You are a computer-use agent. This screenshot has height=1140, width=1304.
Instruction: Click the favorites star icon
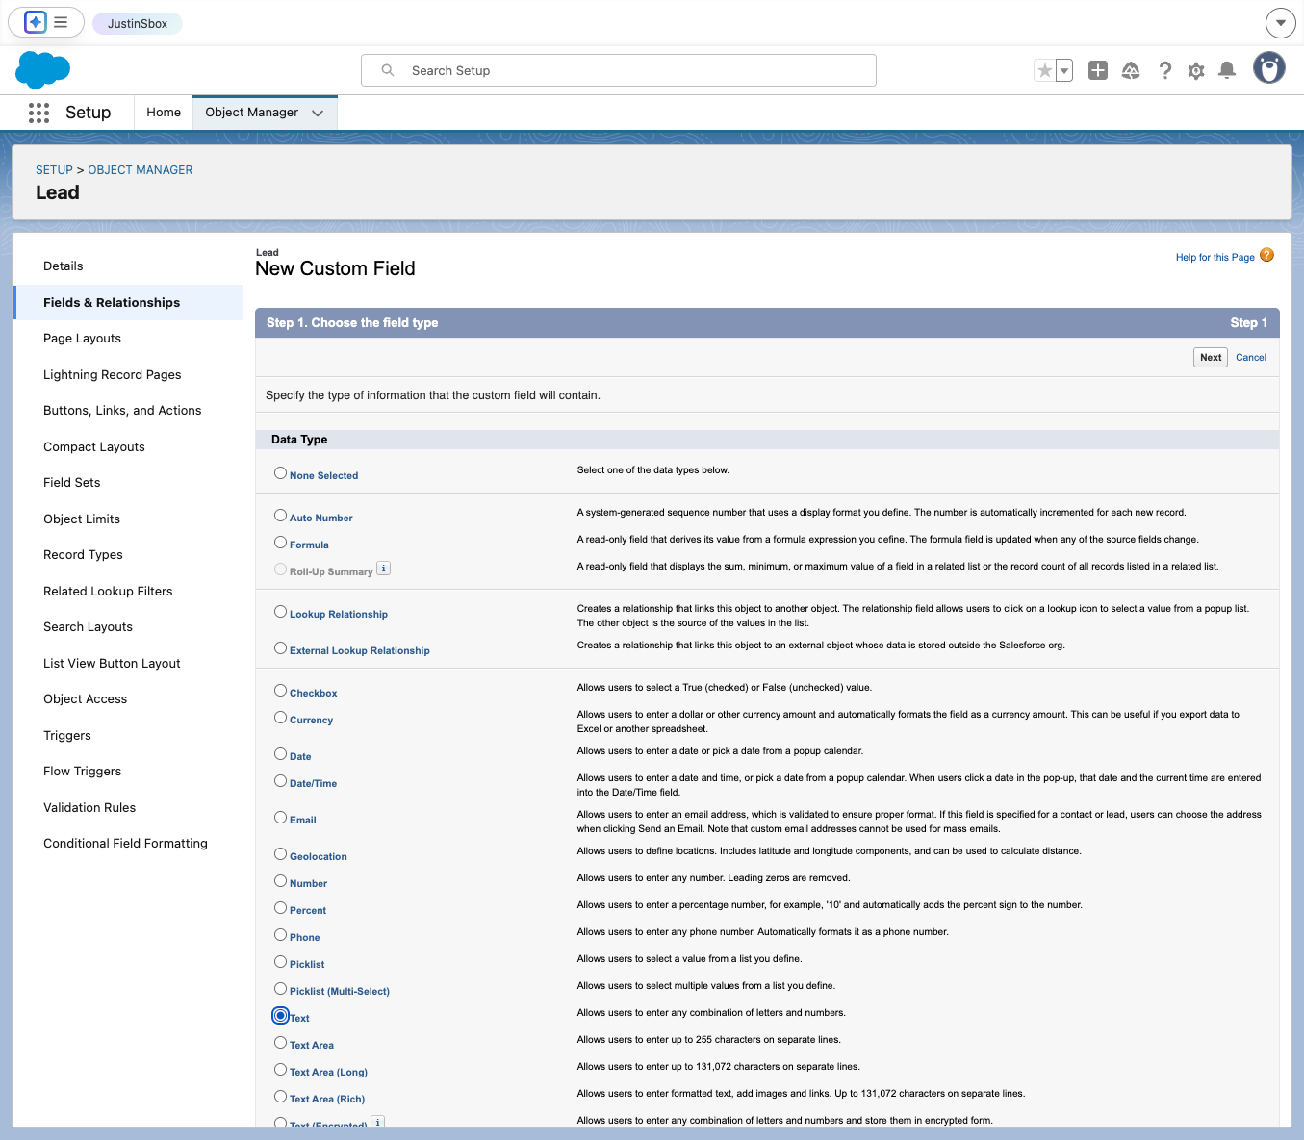tap(1044, 70)
